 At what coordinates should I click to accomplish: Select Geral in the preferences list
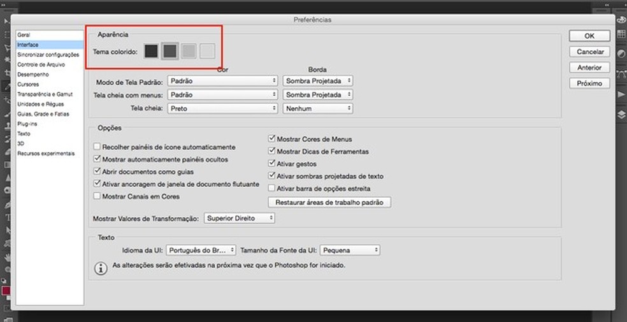click(x=50, y=35)
